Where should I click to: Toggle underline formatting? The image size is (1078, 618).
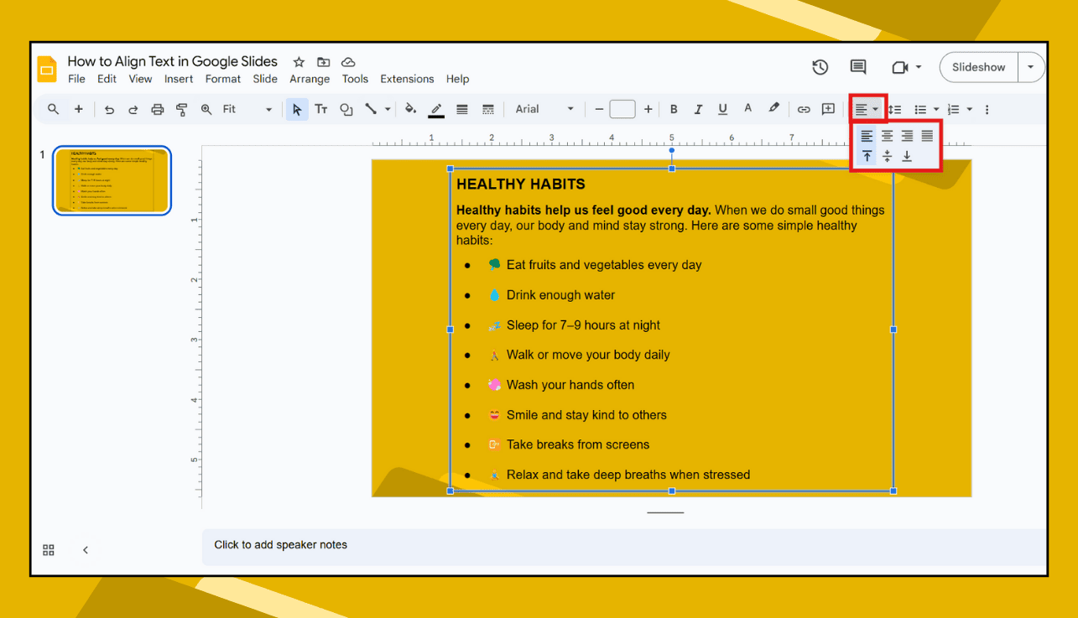(x=722, y=109)
